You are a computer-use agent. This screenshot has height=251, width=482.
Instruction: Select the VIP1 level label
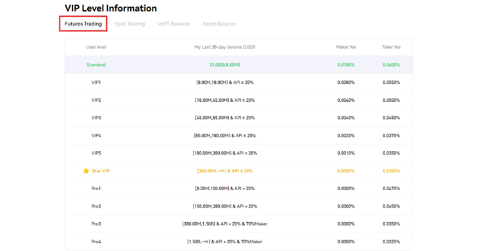96,83
